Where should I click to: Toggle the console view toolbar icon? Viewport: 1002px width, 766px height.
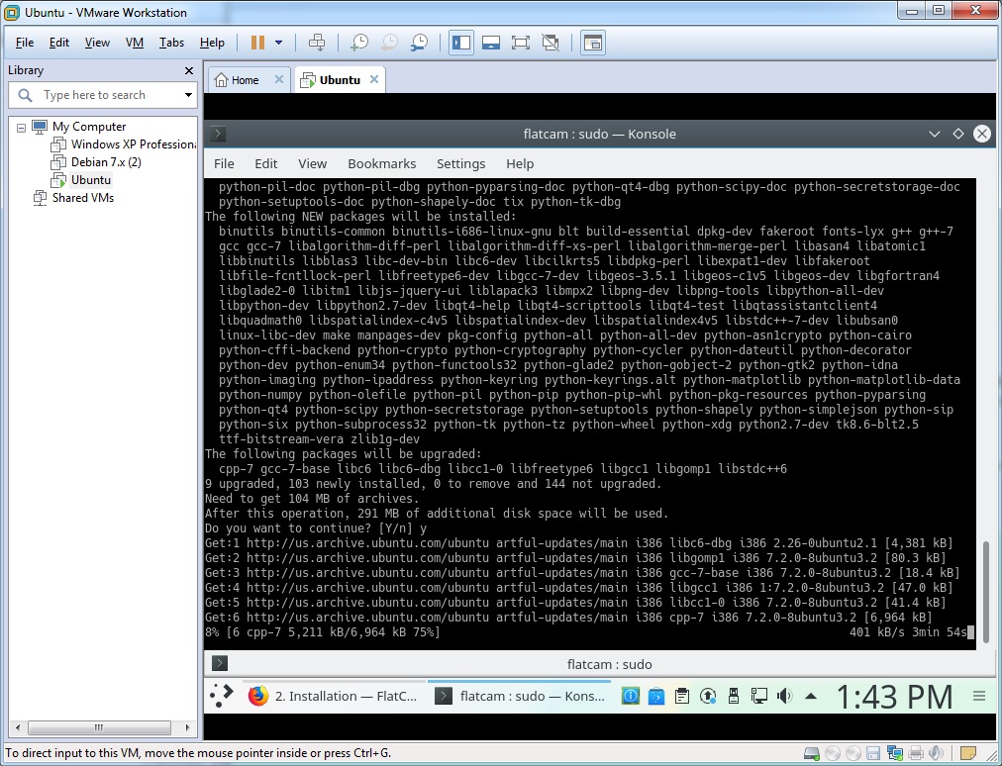593,43
